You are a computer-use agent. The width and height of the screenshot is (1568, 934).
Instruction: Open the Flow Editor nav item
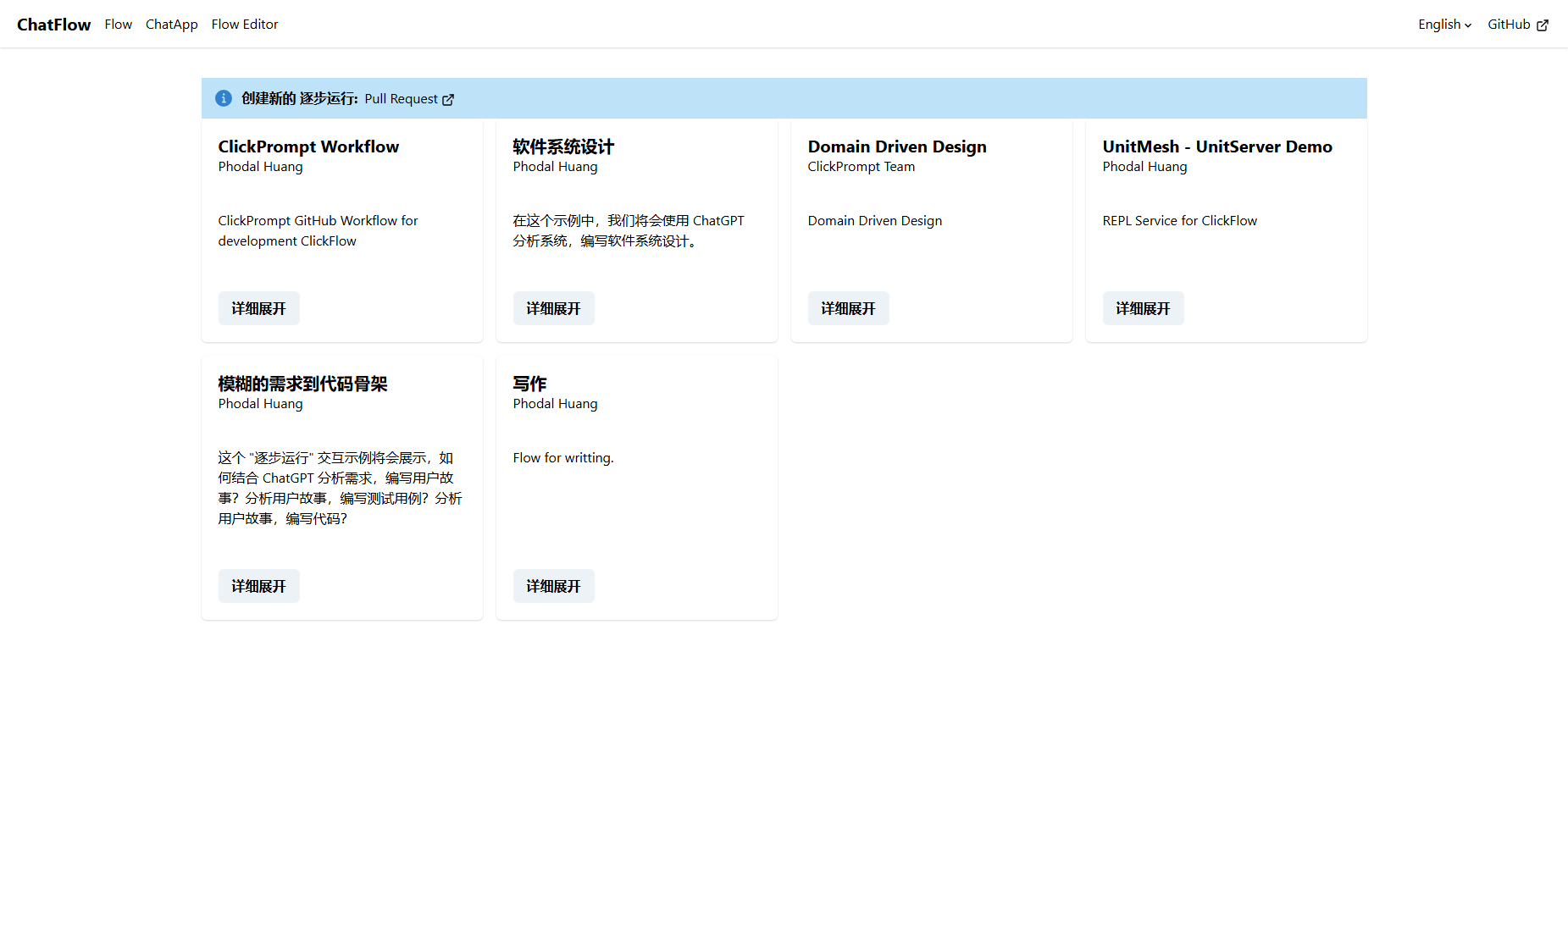(245, 25)
